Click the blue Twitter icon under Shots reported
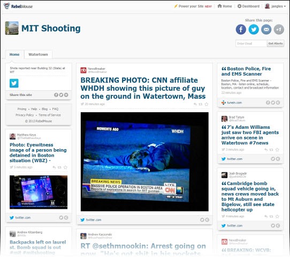 pyautogui.click(x=14, y=83)
